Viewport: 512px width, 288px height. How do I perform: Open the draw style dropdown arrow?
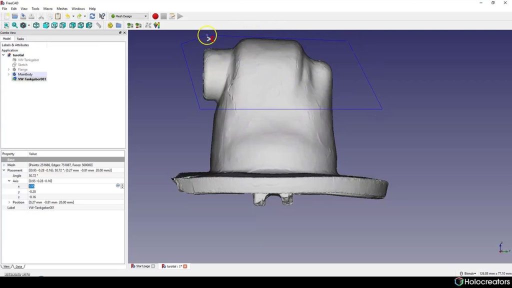click(28, 25)
